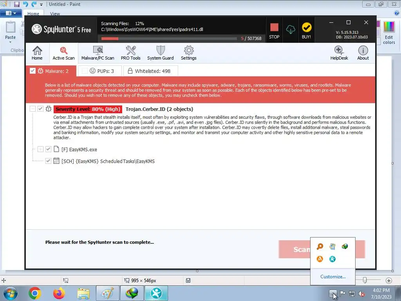Expand the EasyKMS.exe tree entry
The height and width of the screenshot is (301, 401).
(x=40, y=149)
